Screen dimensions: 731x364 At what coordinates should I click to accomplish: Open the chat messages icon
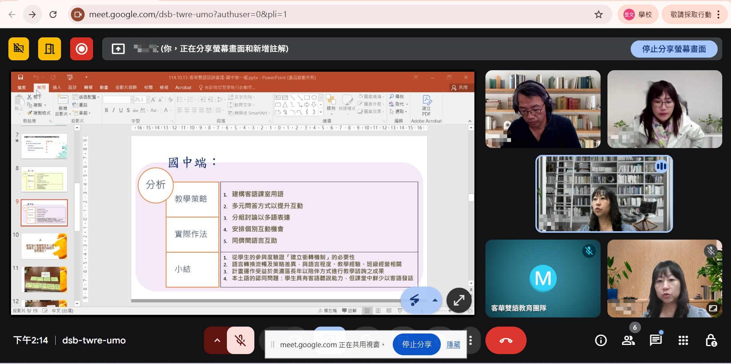pos(655,340)
